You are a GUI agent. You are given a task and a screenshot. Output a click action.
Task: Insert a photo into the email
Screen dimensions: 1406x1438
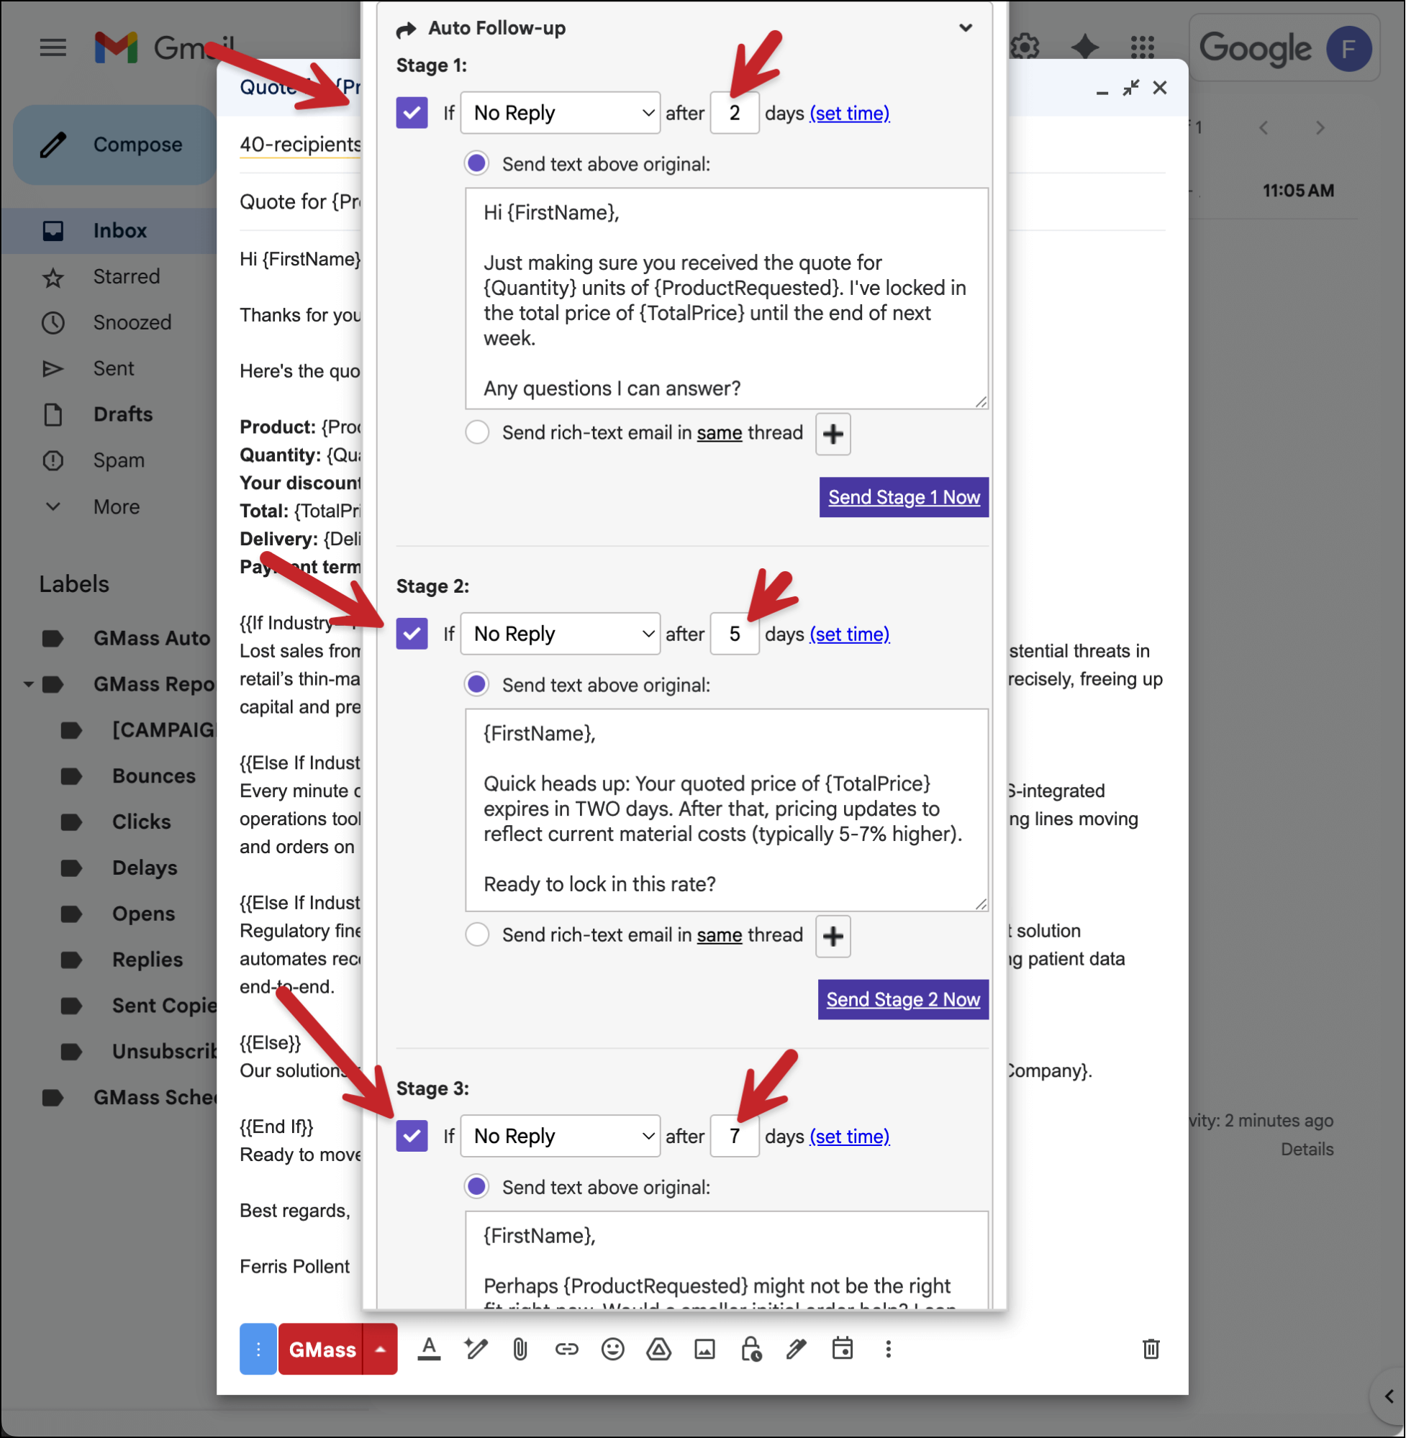click(x=704, y=1349)
